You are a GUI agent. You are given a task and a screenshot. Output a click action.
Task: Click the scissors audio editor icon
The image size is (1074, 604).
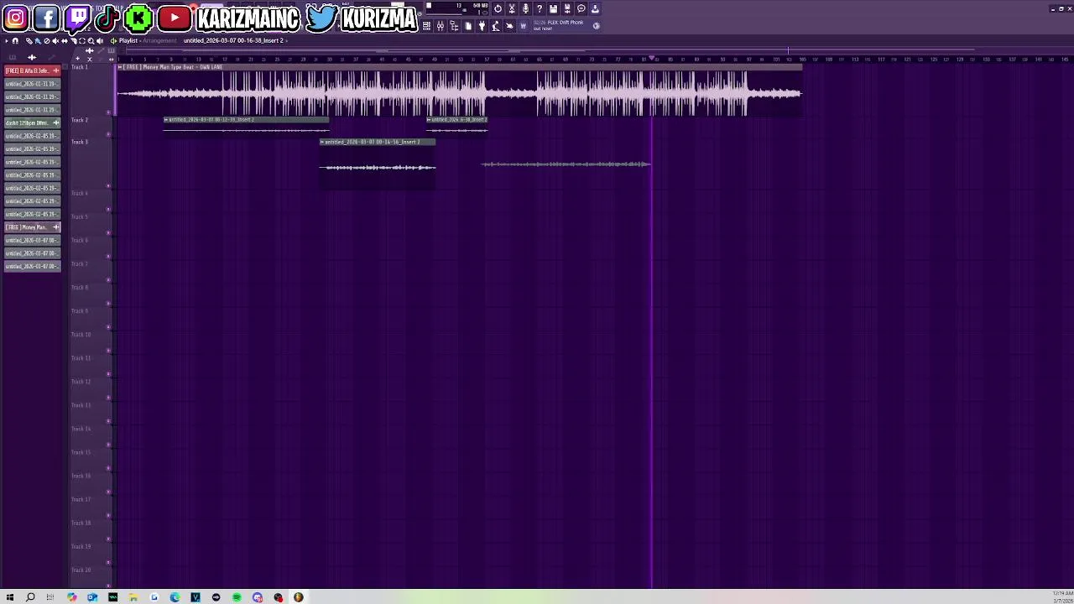[x=512, y=9]
